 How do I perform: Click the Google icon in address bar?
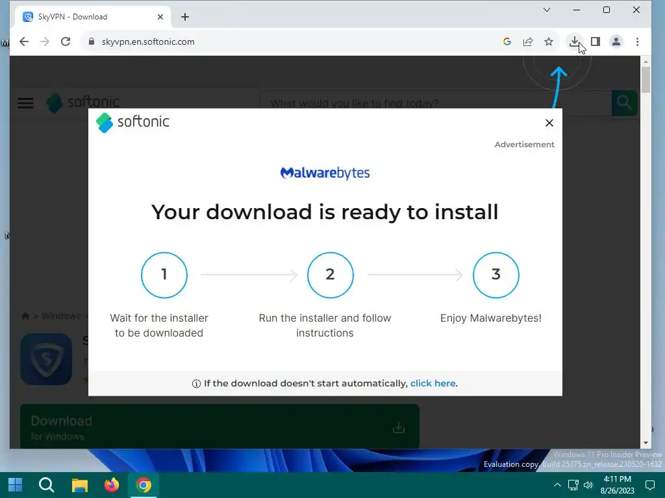tap(507, 41)
